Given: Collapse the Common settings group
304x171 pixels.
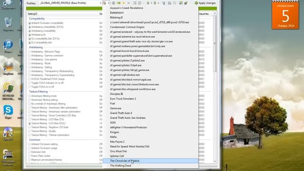Looking at the screenshot, I should click(x=35, y=140).
